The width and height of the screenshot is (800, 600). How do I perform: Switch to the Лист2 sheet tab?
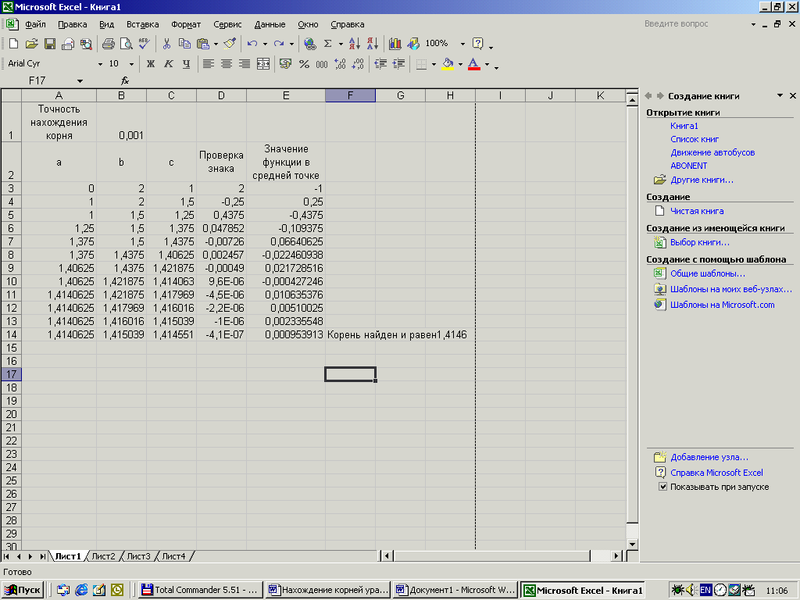pyautogui.click(x=103, y=556)
